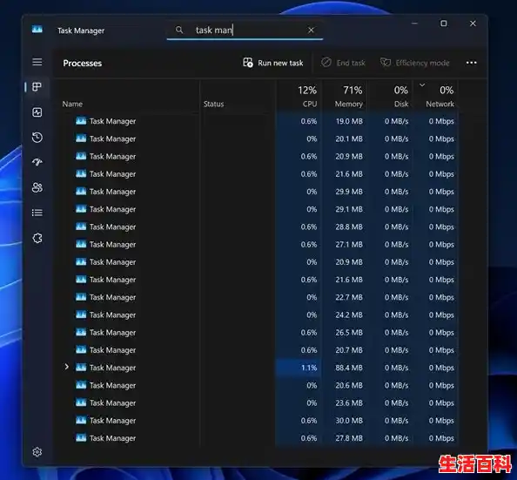Click the sort chevron above Network column
Image resolution: width=517 pixels, height=480 pixels.
pyautogui.click(x=422, y=85)
